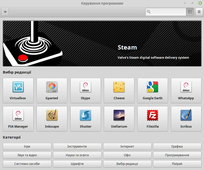Browse the Звук та відео category
Image resolution: width=204 pixels, height=170 pixels.
point(27,155)
